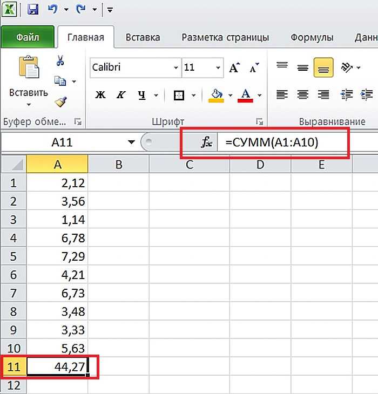Open the Name Box dropdown arrow
This screenshot has height=394, width=378.
click(131, 142)
